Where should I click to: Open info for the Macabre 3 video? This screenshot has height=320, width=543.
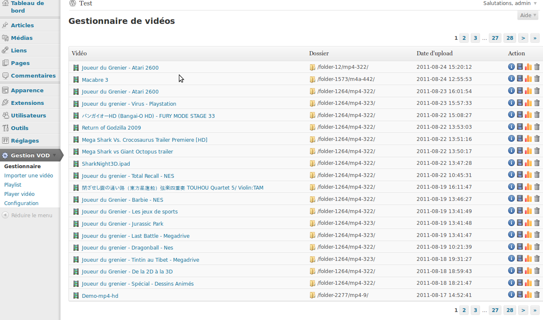point(512,78)
